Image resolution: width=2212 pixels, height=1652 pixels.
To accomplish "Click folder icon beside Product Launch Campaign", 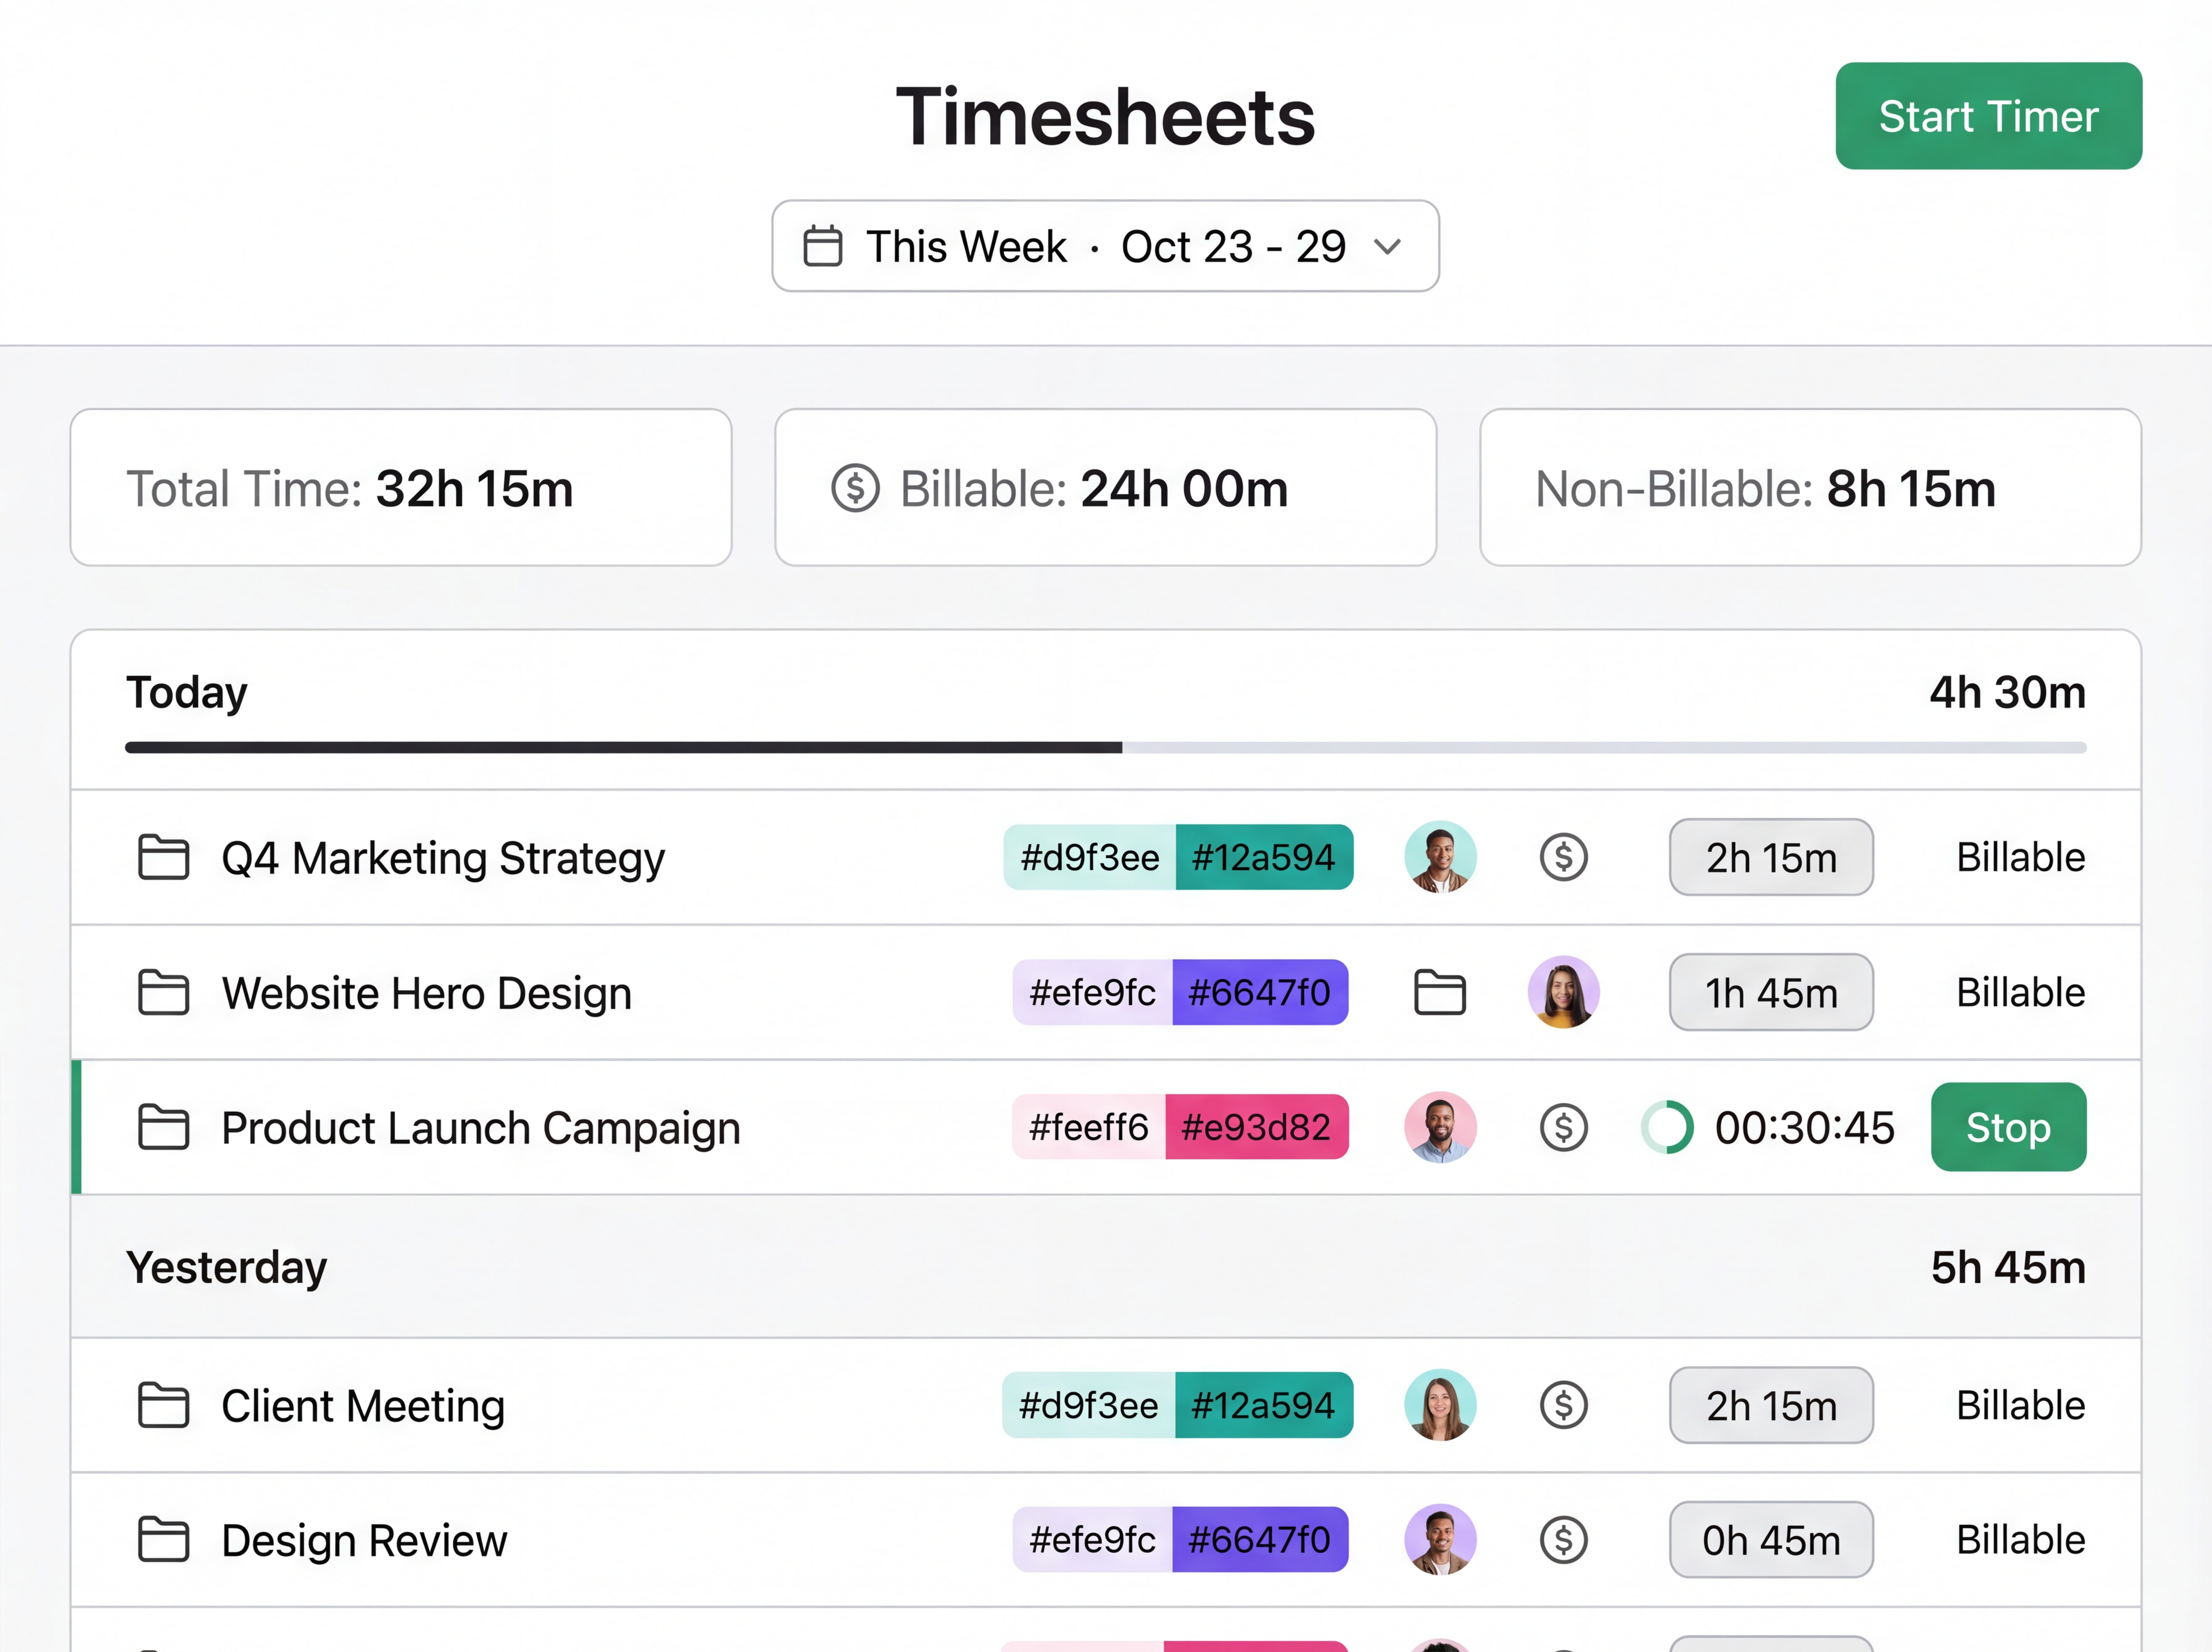I will coord(163,1127).
